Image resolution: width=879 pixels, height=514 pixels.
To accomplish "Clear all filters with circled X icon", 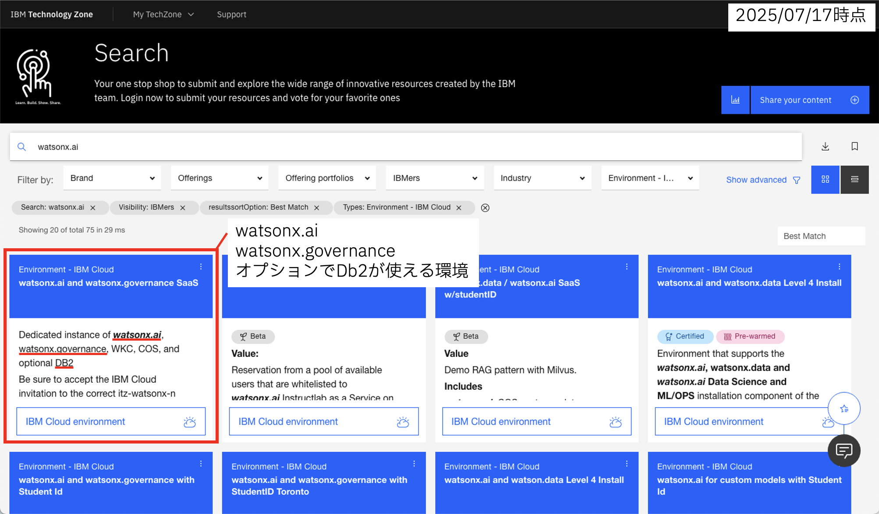I will (485, 208).
